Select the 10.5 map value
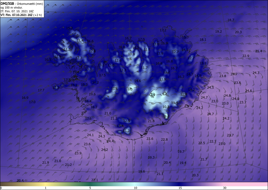The image size is (268, 190). point(166,107)
